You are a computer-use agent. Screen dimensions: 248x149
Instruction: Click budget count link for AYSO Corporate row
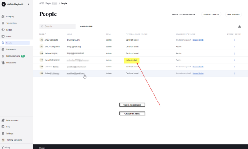click(234, 40)
